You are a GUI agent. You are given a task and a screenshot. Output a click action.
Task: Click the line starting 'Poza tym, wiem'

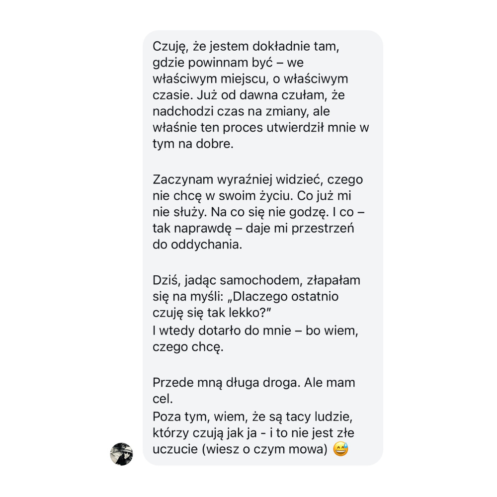tap(252, 416)
